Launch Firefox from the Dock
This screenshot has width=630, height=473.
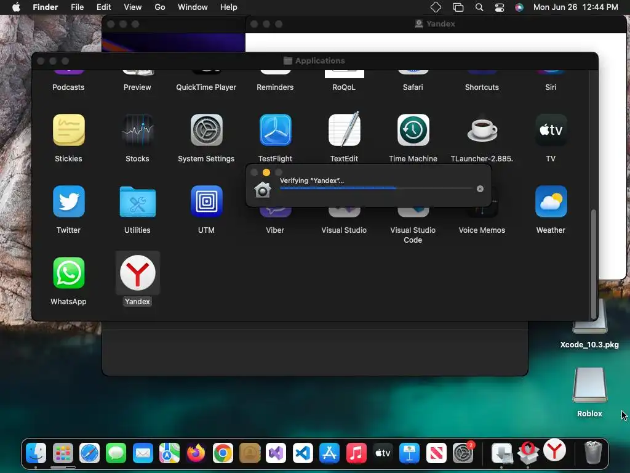coord(196,453)
